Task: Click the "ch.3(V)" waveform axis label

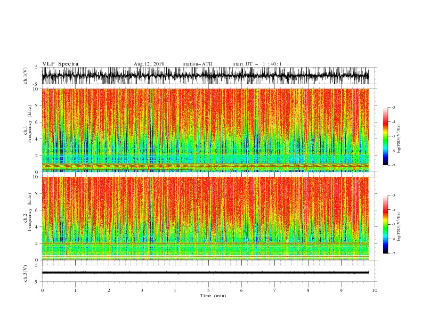Action: click(x=26, y=273)
